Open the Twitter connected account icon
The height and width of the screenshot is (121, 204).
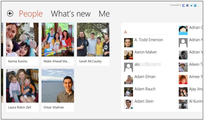(191, 5)
